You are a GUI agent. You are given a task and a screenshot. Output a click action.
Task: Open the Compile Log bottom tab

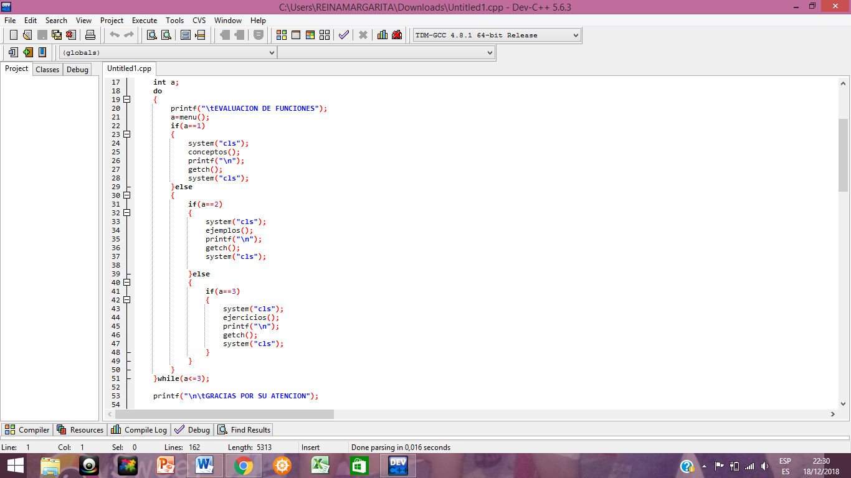coord(140,429)
